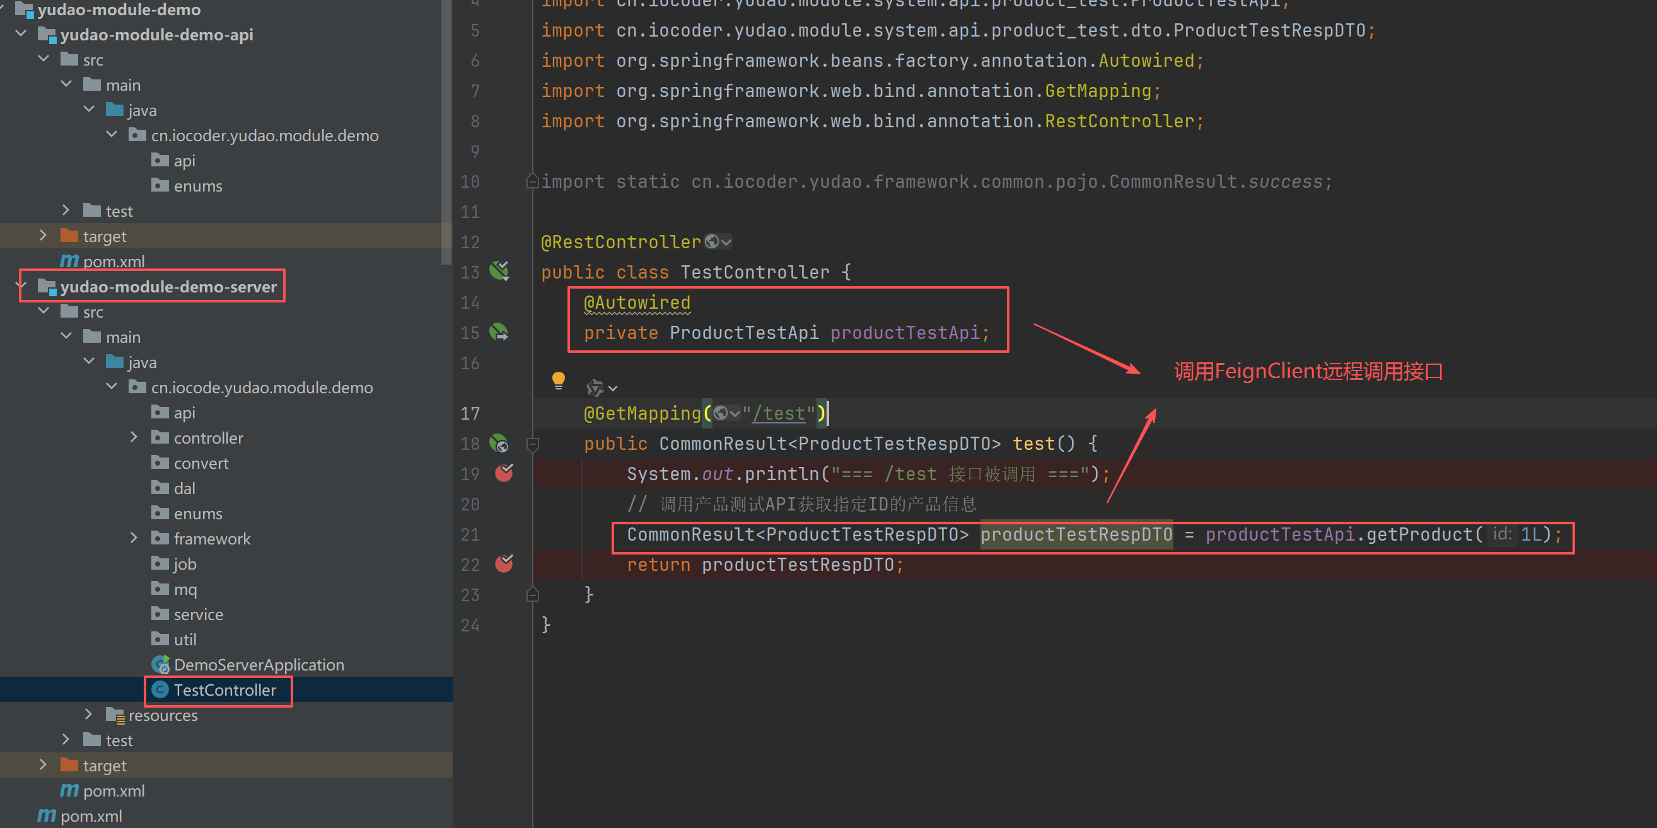Screen dimensions: 1657x828
Task: Select the TestController file in the tree
Action: pyautogui.click(x=224, y=690)
